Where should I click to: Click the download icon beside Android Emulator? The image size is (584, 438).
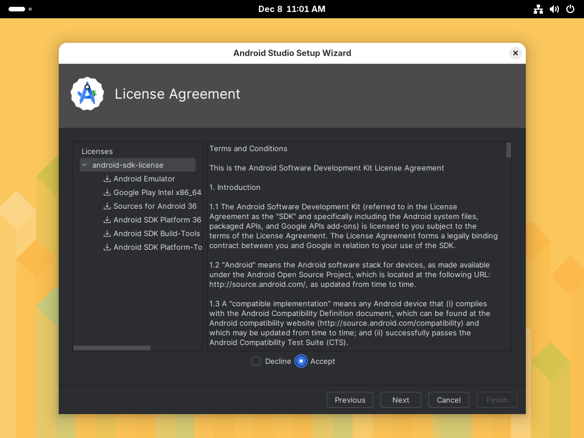[x=107, y=179]
